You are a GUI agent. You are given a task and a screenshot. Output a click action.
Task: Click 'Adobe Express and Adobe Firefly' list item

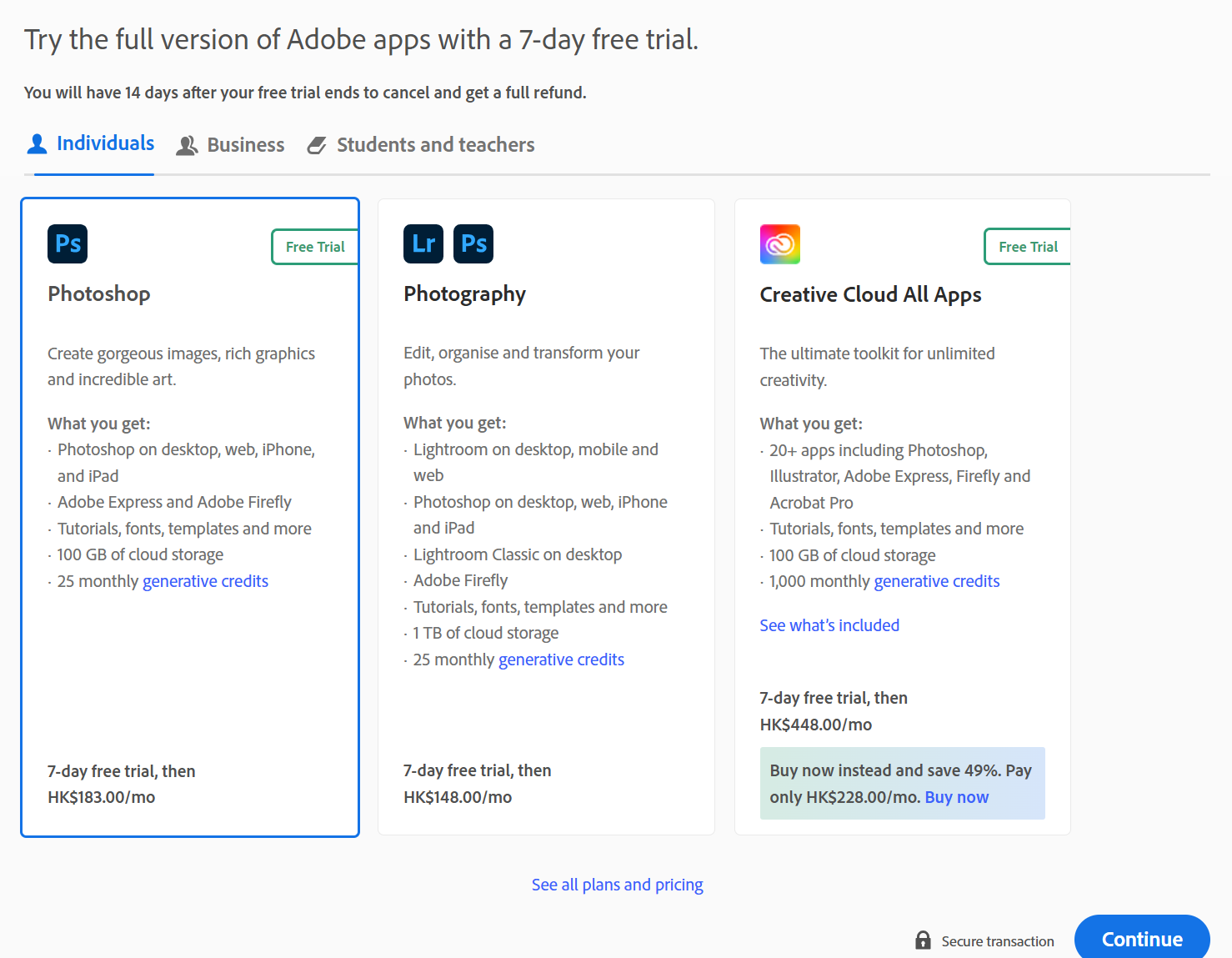pos(174,502)
